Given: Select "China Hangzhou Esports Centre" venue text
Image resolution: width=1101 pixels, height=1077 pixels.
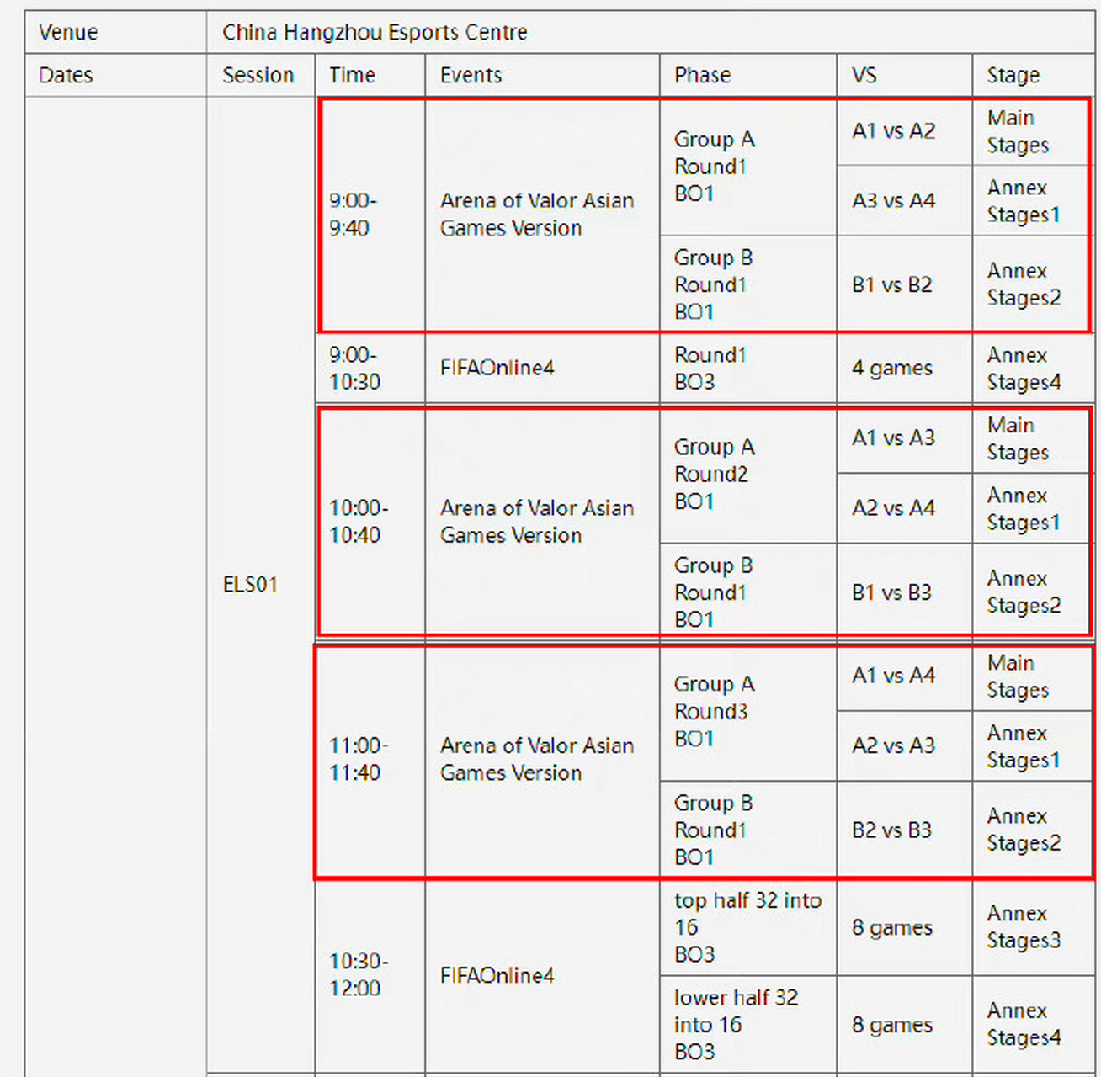Looking at the screenshot, I should 375,33.
